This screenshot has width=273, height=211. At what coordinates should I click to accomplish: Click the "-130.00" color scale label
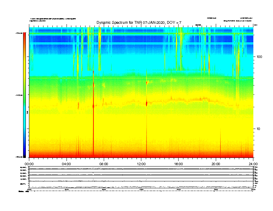pyautogui.click(x=19, y=33)
